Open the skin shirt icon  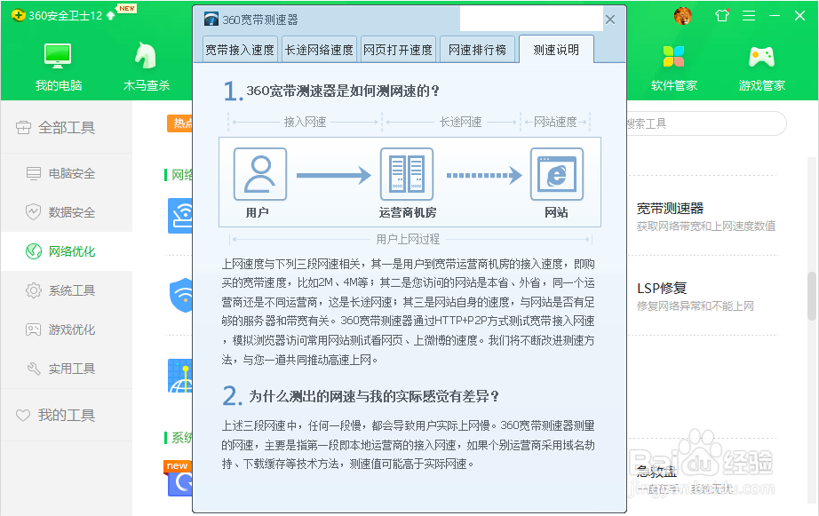[722, 16]
